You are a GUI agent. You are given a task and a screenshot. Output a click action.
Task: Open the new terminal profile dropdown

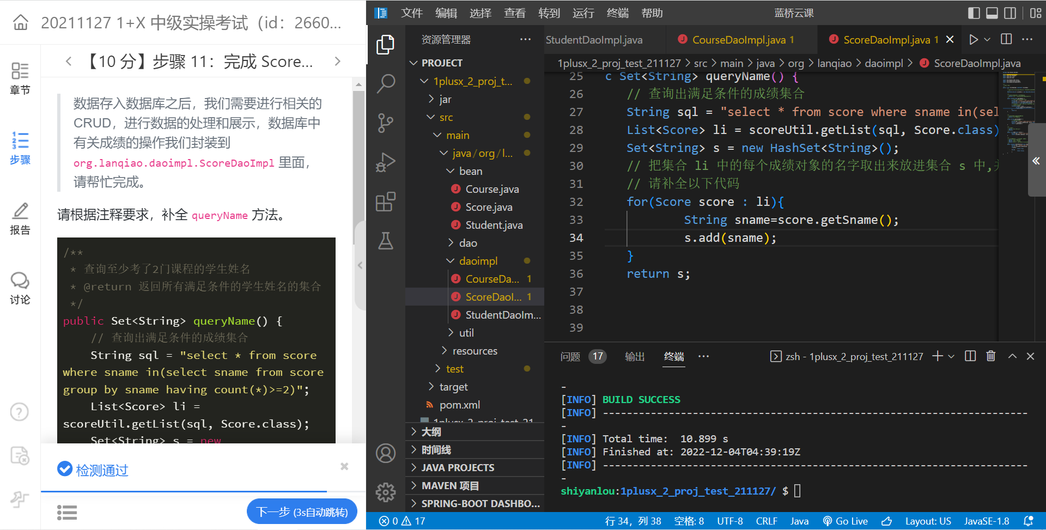click(951, 356)
